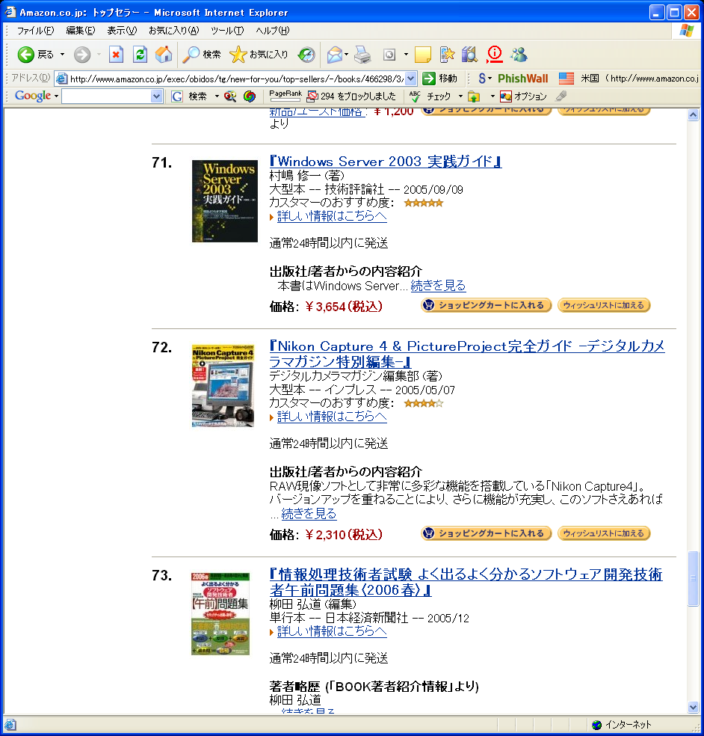704x736 pixels.
Task: Open the ヘルプ menu
Action: (x=273, y=31)
